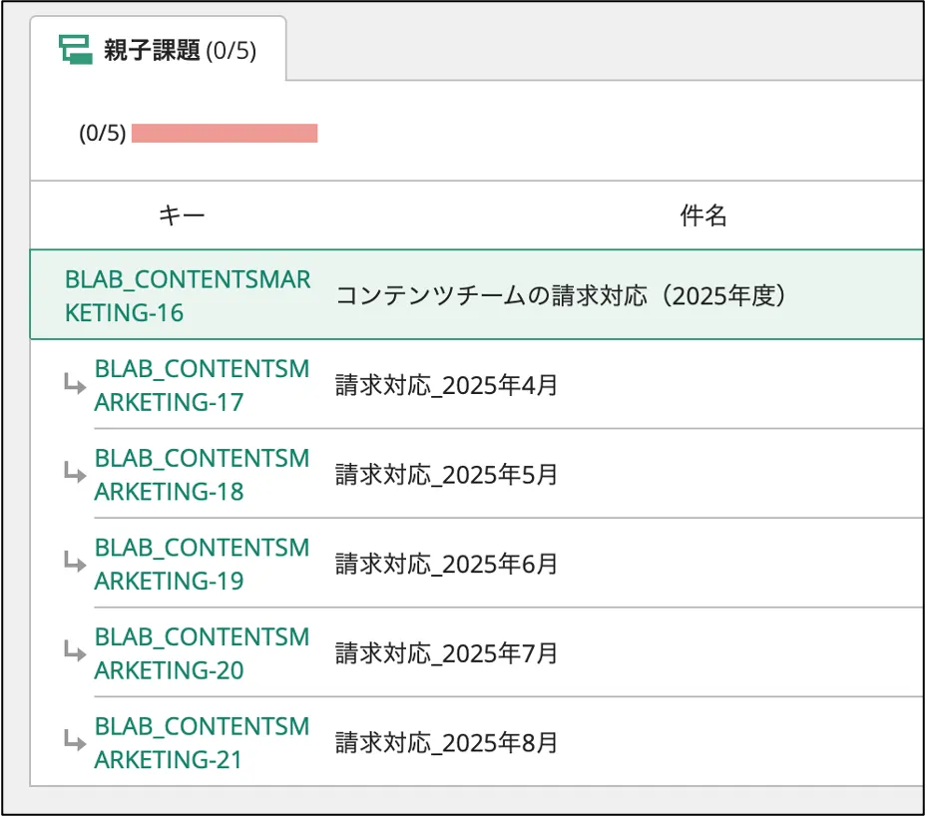The width and height of the screenshot is (926, 816).
Task: Click child arrow icon beside CONTENTSMARKETING-19
Action: (x=75, y=563)
